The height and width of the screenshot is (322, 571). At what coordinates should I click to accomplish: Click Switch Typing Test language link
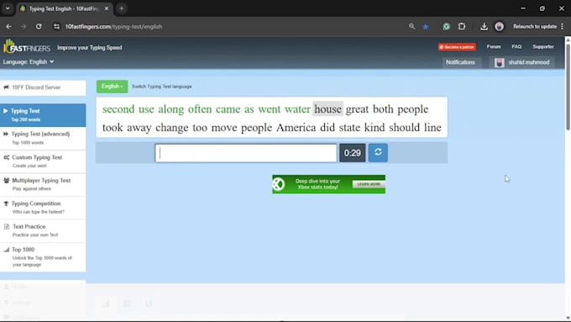(x=162, y=87)
